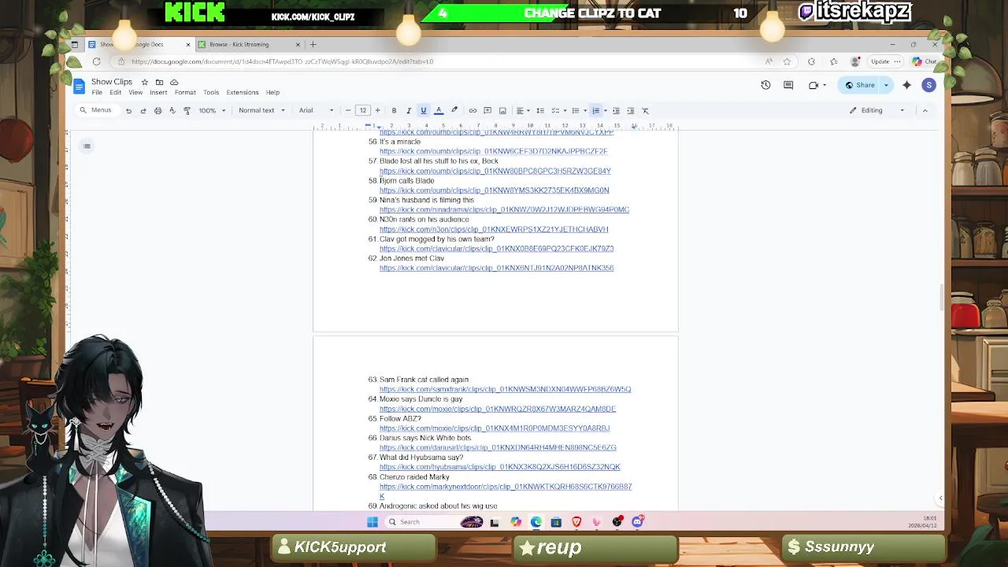Add a comment via toolbar icon

tap(487, 110)
